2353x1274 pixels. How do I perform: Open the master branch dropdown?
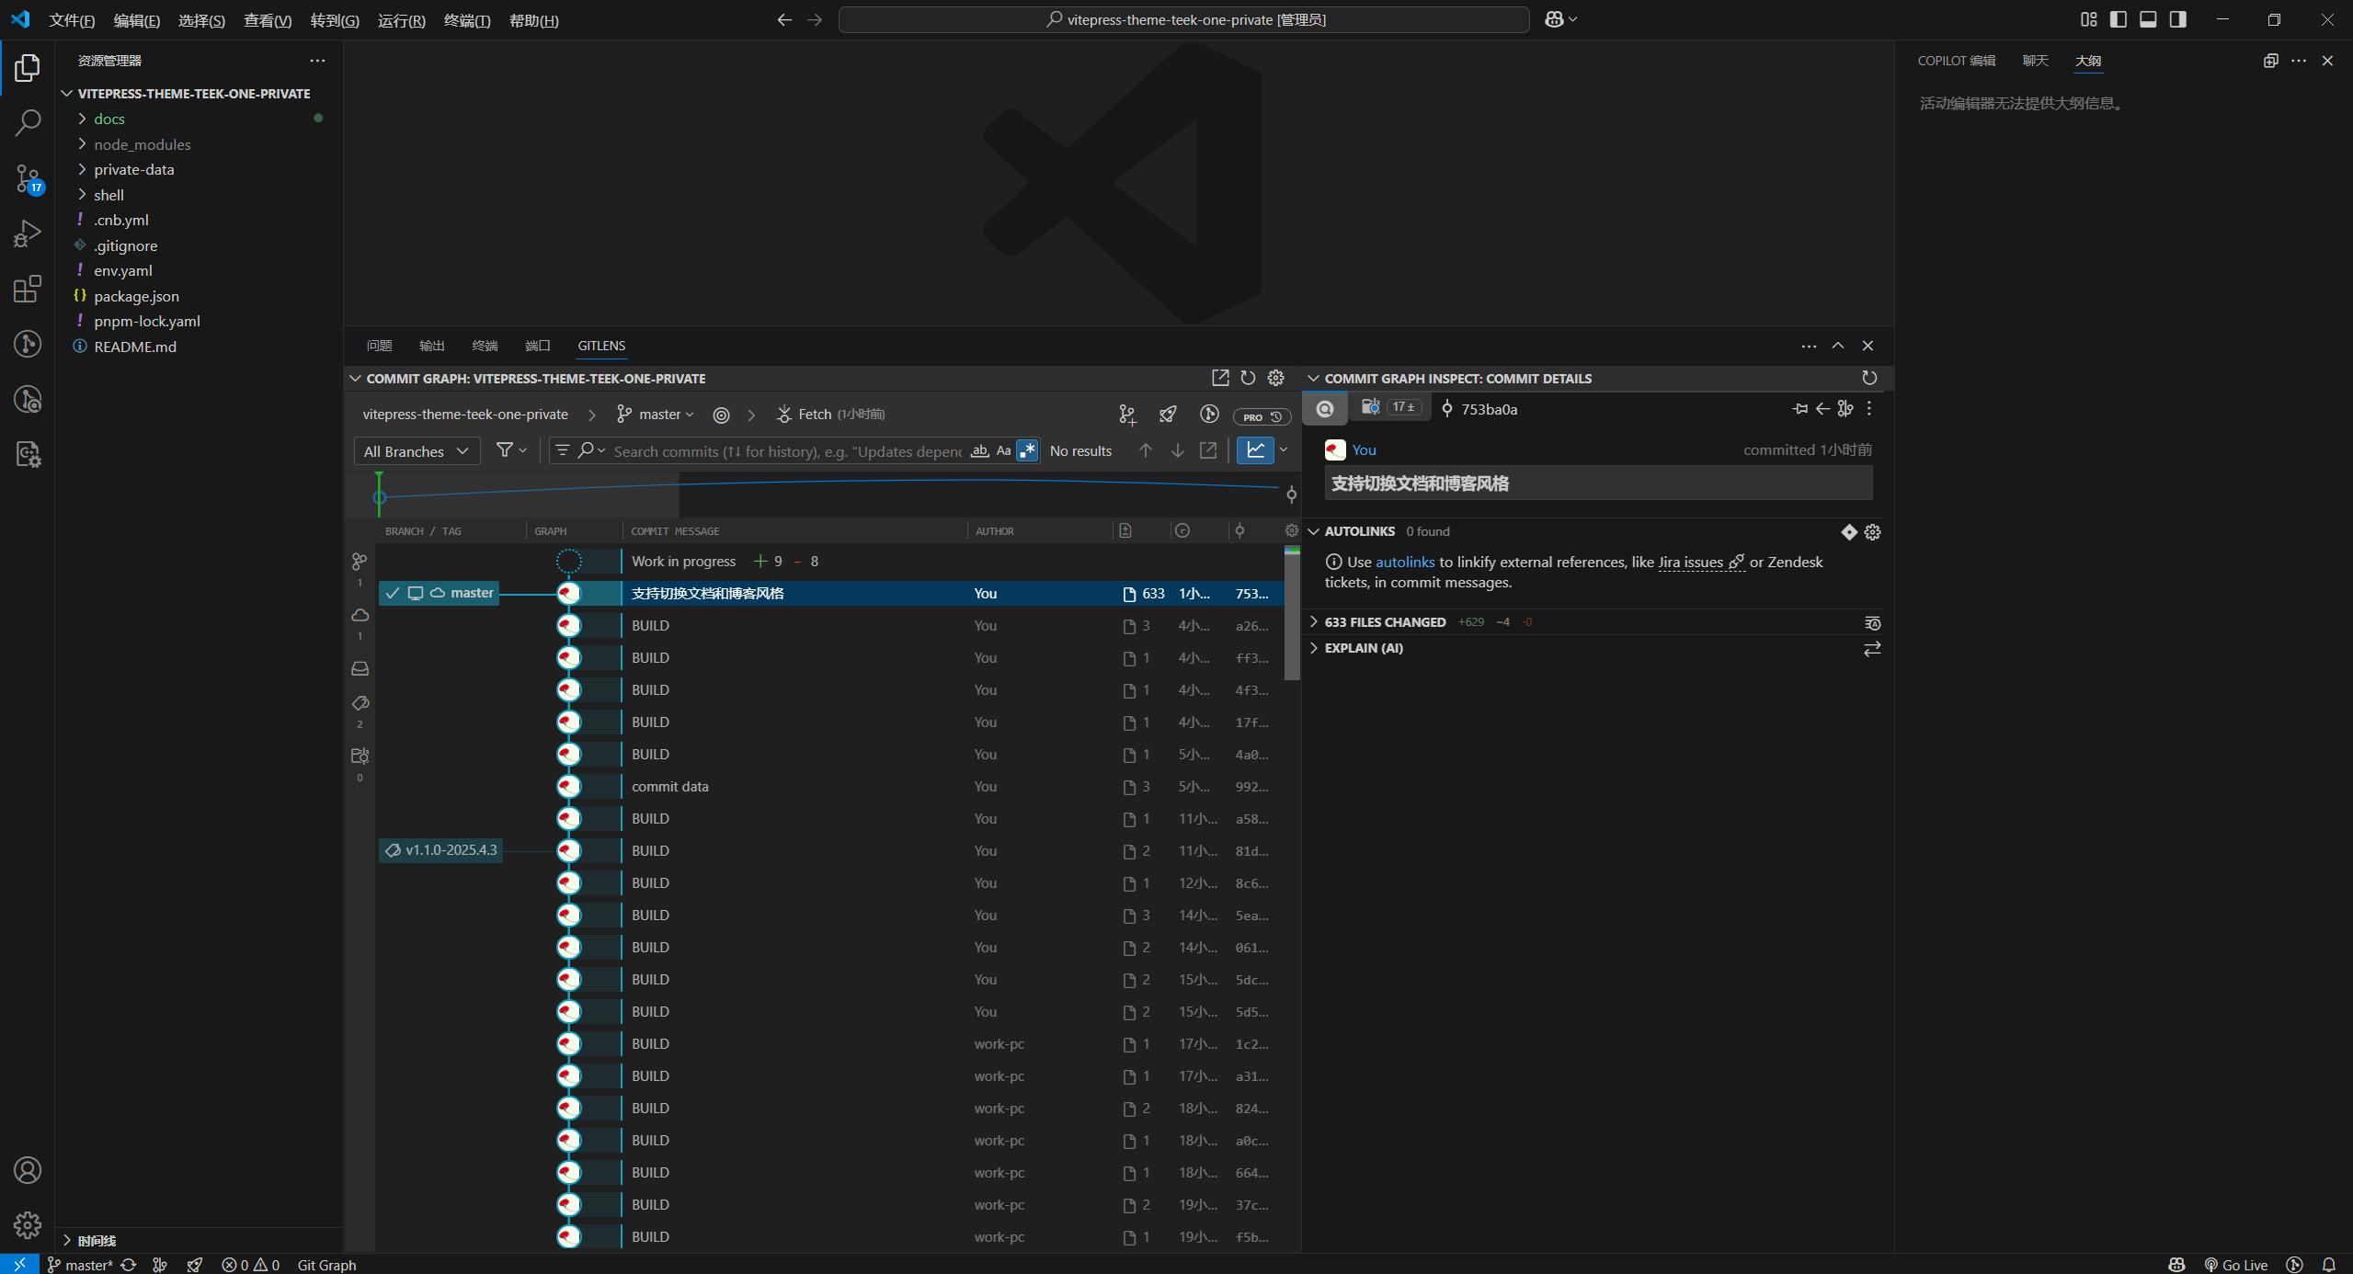pos(656,415)
